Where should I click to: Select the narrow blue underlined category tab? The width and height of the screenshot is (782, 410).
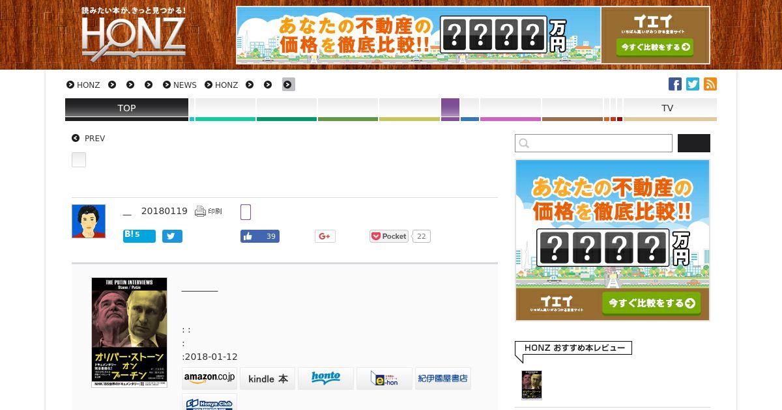coord(470,109)
